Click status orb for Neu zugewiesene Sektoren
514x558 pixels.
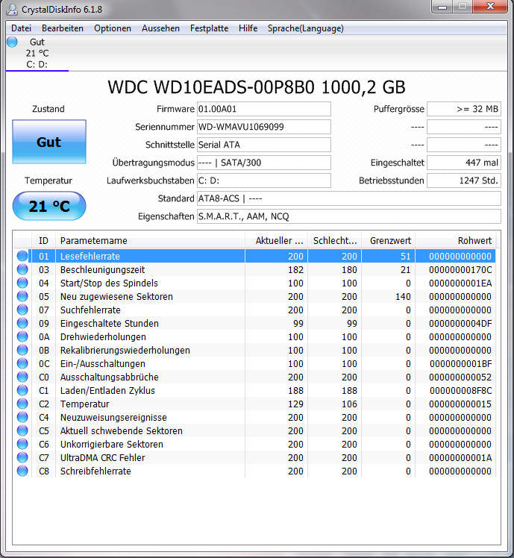click(x=22, y=296)
